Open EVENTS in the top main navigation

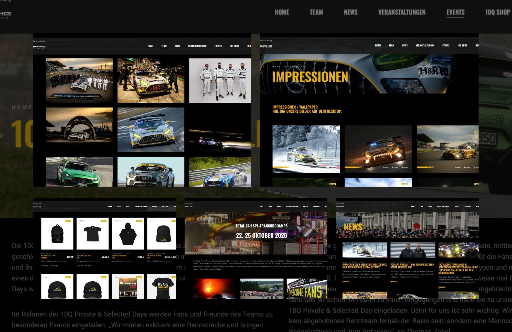coord(455,12)
